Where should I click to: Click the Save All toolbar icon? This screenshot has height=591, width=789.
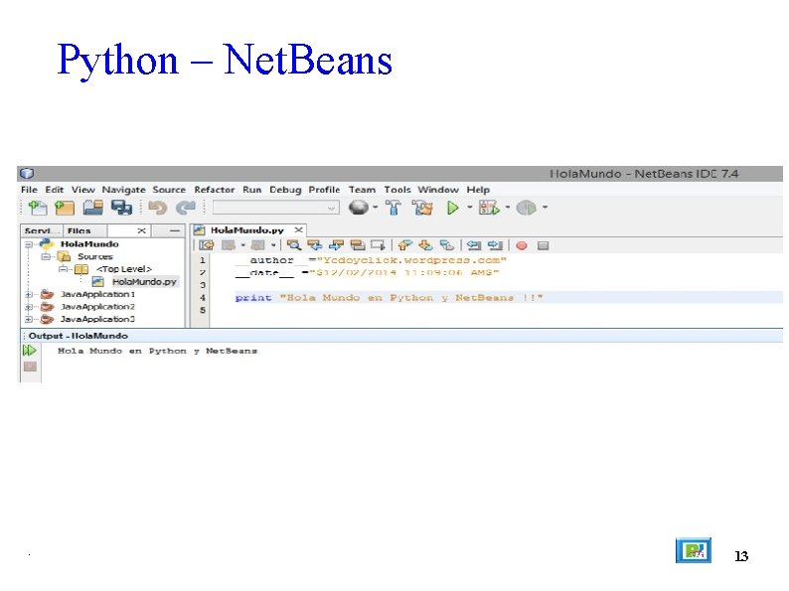[121, 208]
